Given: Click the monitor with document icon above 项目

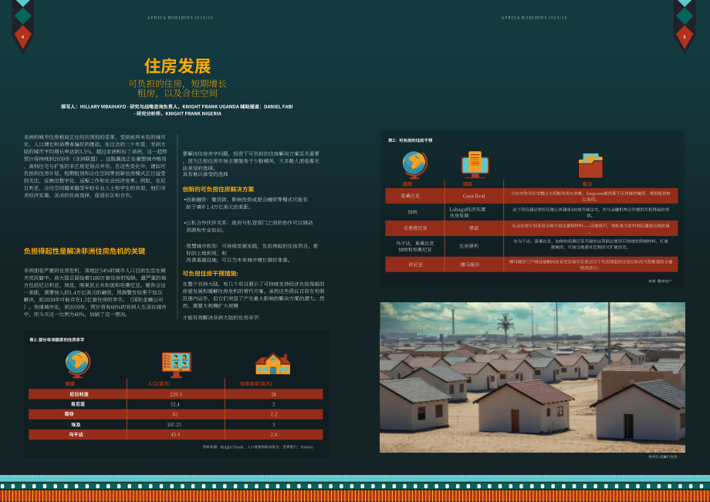Looking at the screenshot, I should click(475, 164).
